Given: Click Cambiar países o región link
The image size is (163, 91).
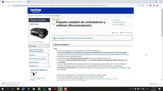Looking at the screenshot, I should pyautogui.click(x=38, y=79).
